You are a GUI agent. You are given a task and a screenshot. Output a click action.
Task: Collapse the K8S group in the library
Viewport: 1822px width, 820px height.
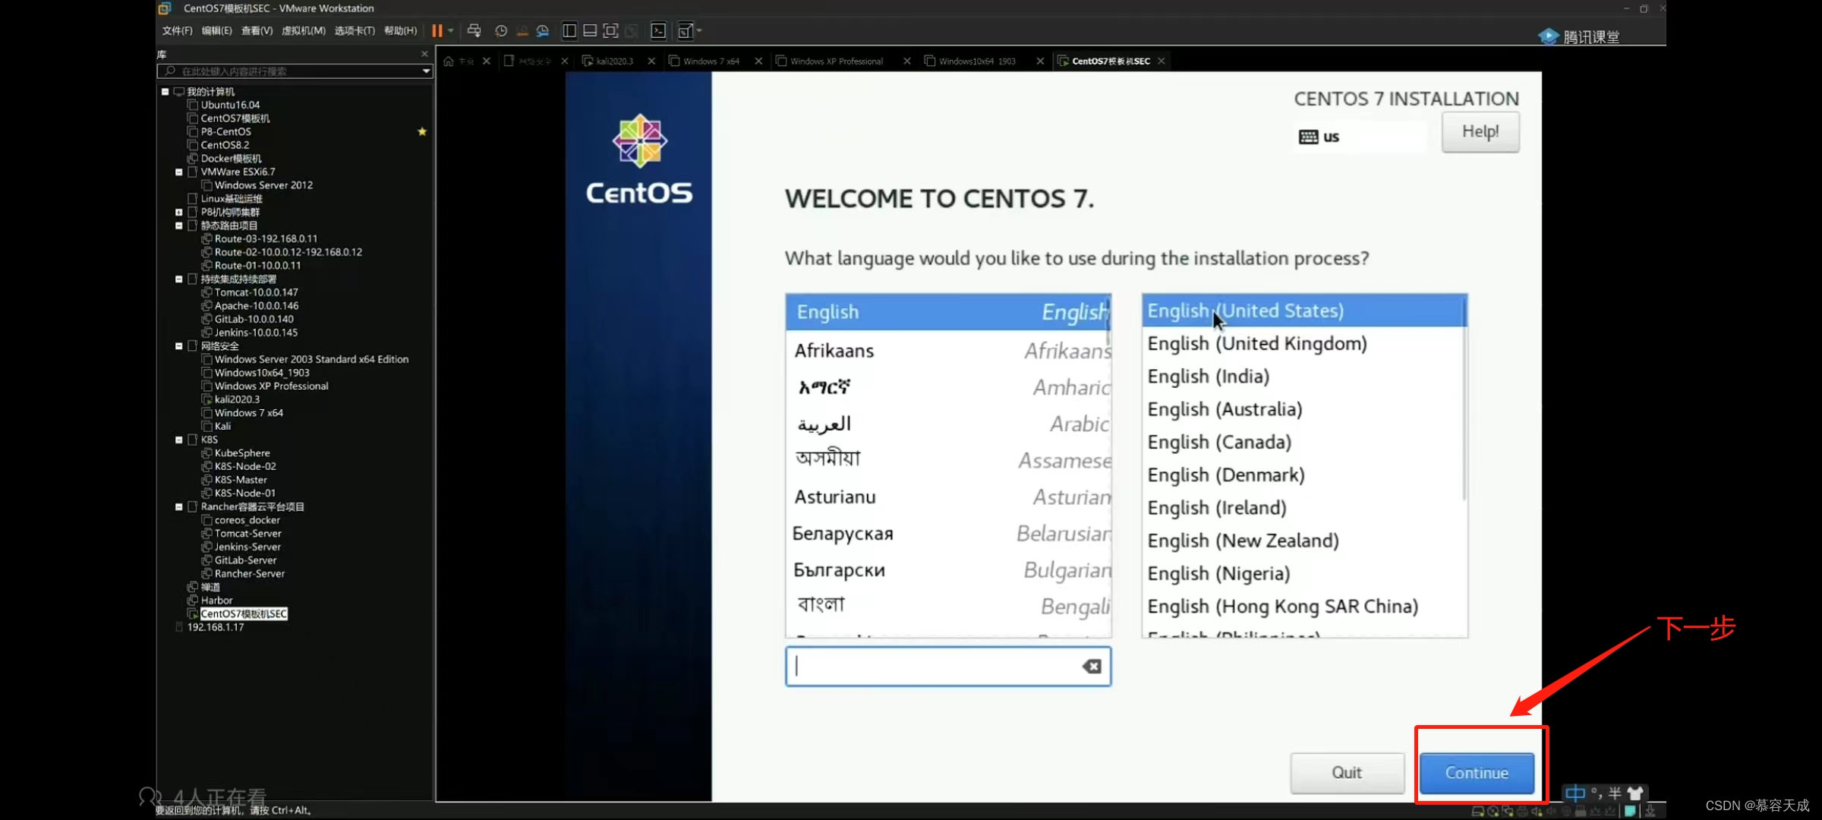[x=179, y=439]
